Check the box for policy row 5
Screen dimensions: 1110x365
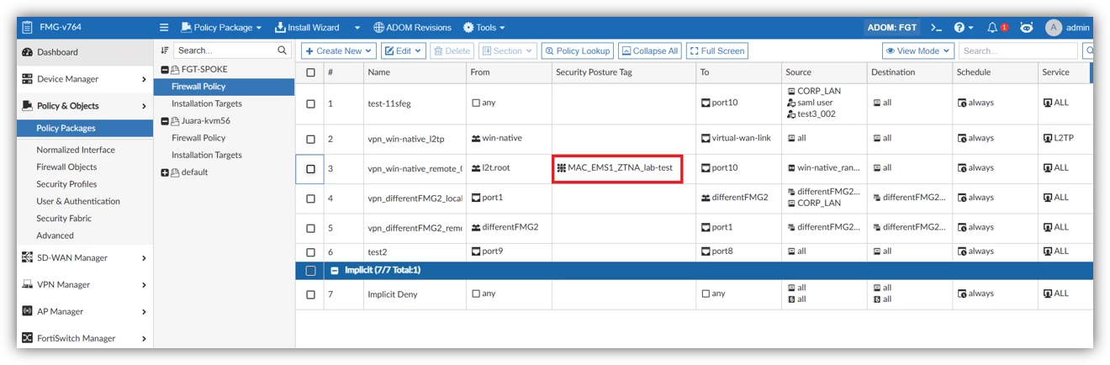click(x=310, y=228)
